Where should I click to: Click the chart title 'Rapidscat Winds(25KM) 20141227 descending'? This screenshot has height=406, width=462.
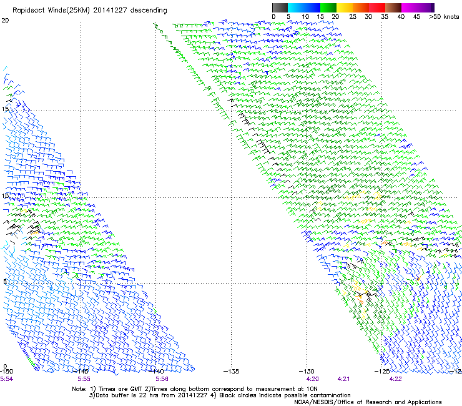(89, 11)
